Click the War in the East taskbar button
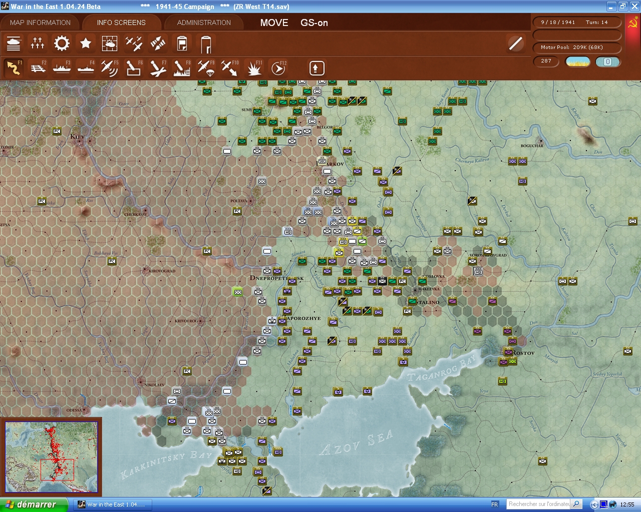The height and width of the screenshot is (512, 641). click(x=113, y=504)
